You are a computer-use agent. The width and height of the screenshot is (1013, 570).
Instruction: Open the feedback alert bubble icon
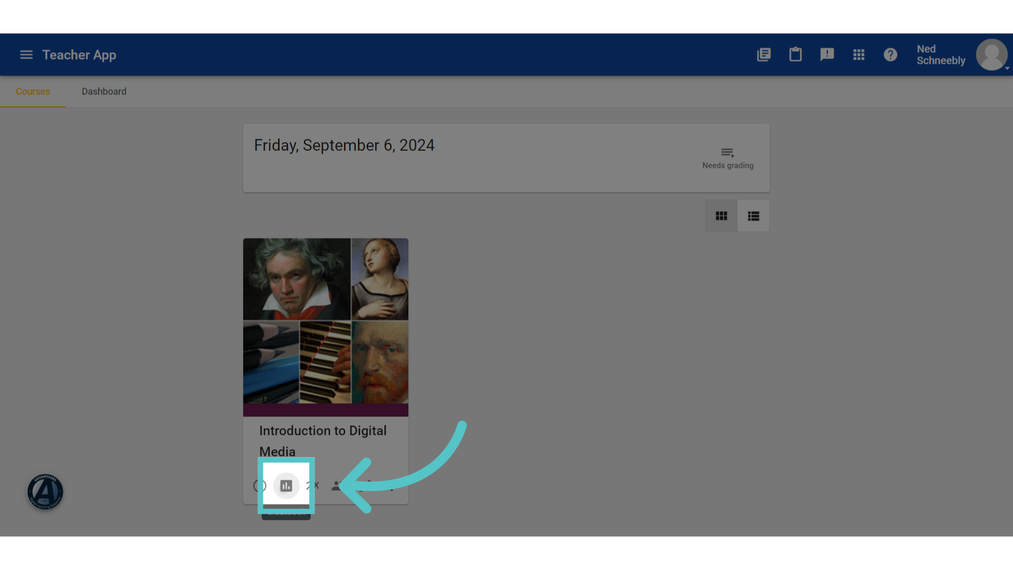click(x=827, y=55)
